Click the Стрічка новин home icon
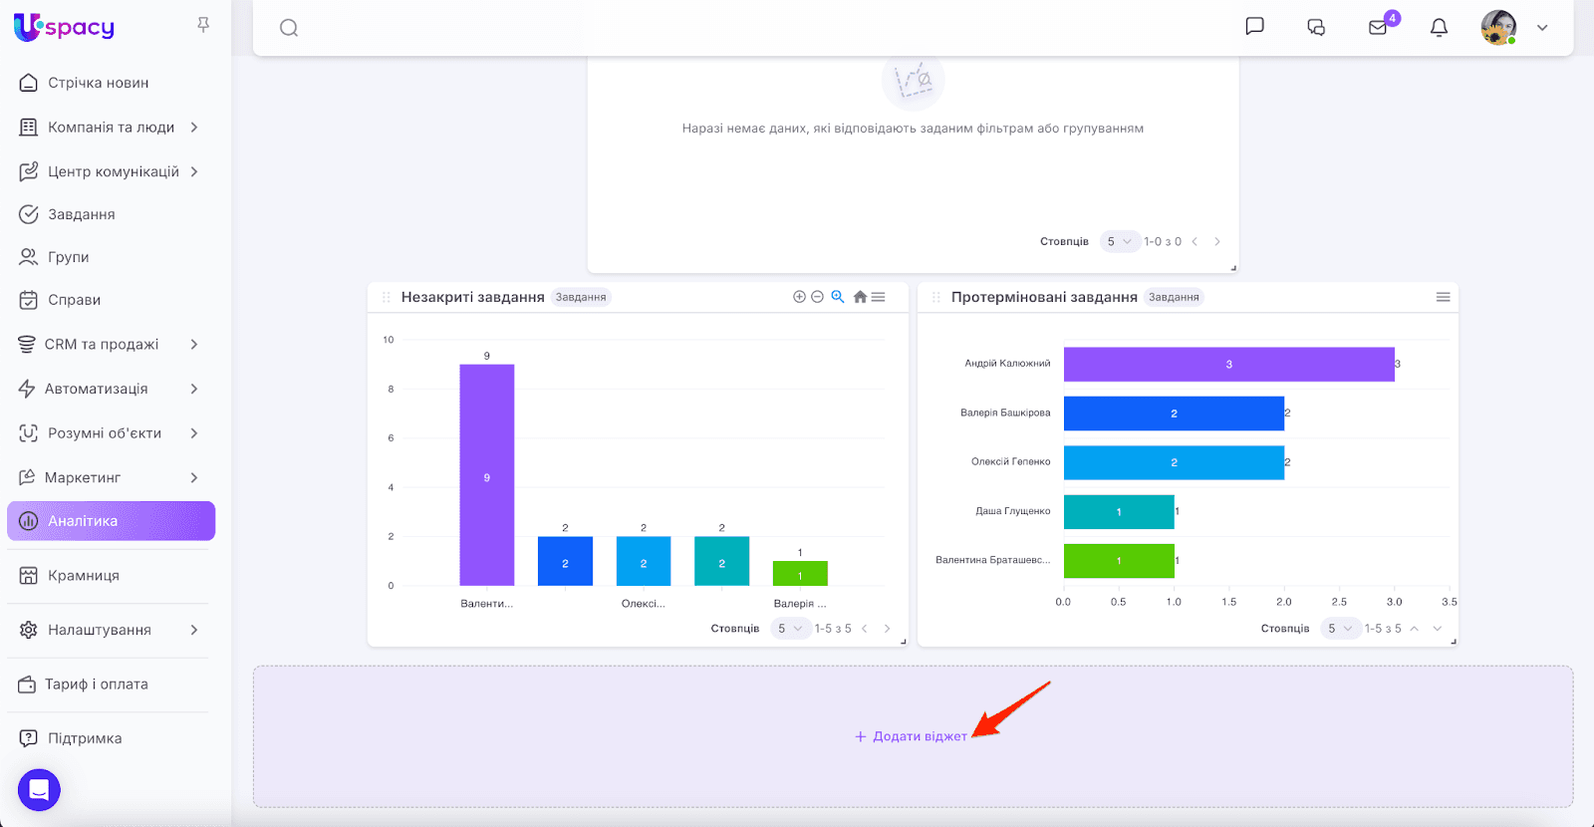 point(29,83)
